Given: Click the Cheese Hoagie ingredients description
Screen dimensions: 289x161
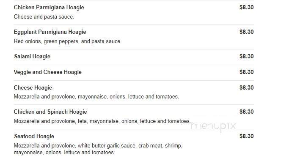Looking at the screenshot, I should pos(96,97).
